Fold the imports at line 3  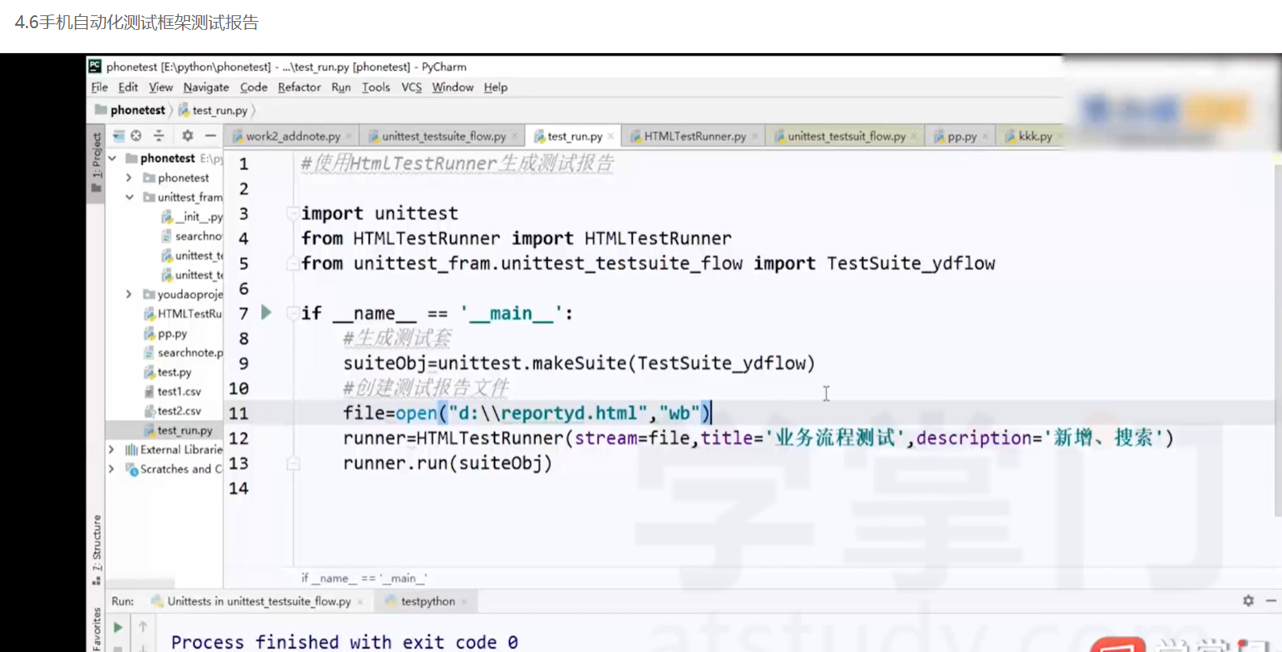click(292, 214)
